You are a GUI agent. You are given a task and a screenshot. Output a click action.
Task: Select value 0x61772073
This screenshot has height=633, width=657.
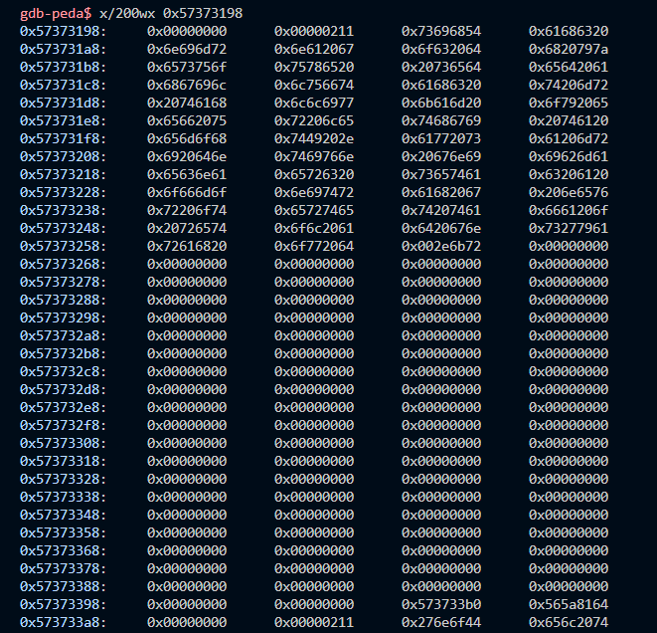441,139
